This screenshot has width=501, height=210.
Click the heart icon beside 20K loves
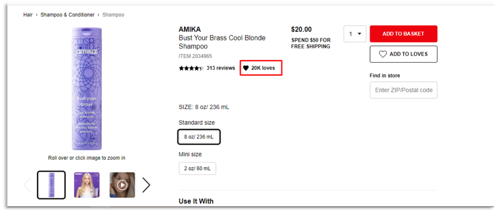(x=246, y=68)
